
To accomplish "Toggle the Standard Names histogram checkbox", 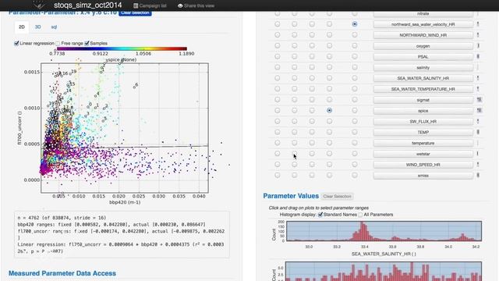I will pyautogui.click(x=320, y=215).
